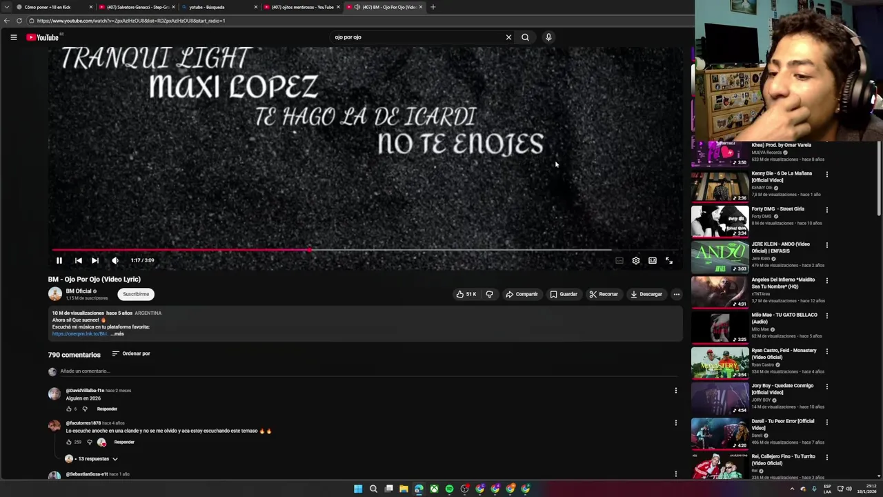This screenshot has height=497, width=883.
Task: Close the ojitos mentirosos tab
Action: pos(338,7)
